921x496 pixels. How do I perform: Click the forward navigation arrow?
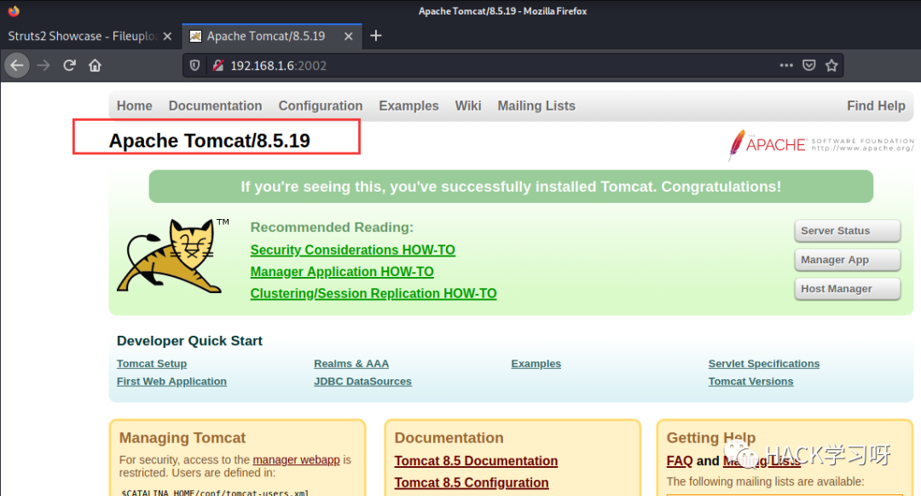(x=43, y=65)
